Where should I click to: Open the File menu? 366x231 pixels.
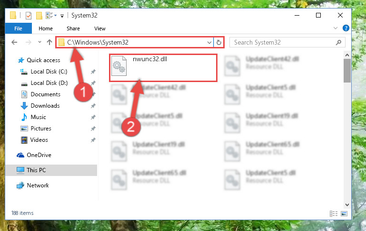click(x=18, y=28)
